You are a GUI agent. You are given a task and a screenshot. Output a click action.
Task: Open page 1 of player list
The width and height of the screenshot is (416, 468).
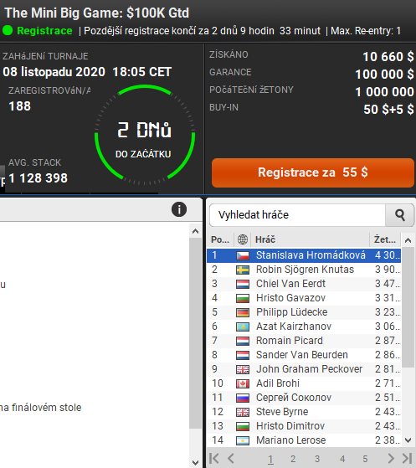click(270, 459)
